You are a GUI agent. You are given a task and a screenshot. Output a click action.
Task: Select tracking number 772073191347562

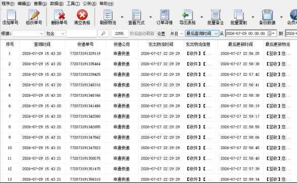pyautogui.click(x=85, y=137)
